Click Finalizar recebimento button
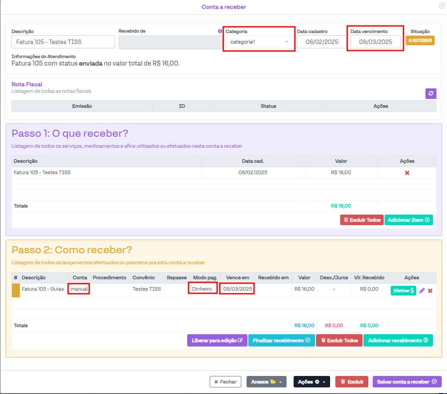 point(281,340)
